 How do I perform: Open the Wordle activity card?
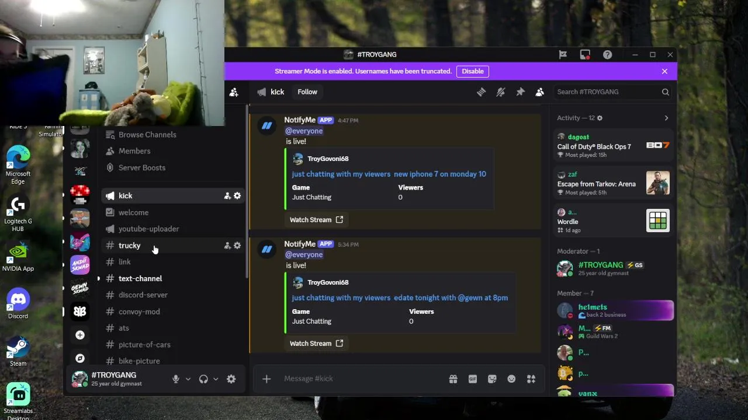coord(614,221)
